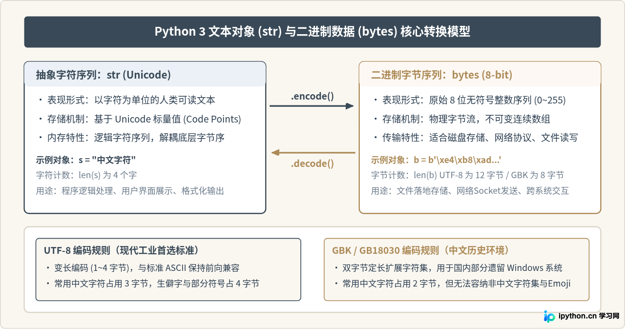This screenshot has height=329, width=625.
Task: Click heading 'GBK / GB18030 编码规则（中文历史环境）'
Action: pyautogui.click(x=420, y=250)
